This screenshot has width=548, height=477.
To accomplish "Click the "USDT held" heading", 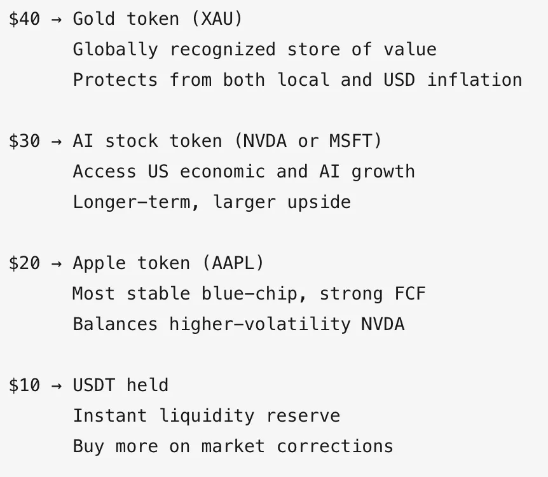I will click(x=121, y=385).
